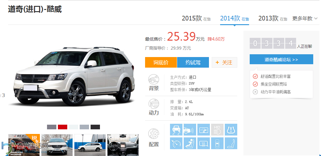Click the seat configuration icon
This screenshot has width=321, height=156.
pos(231,143)
